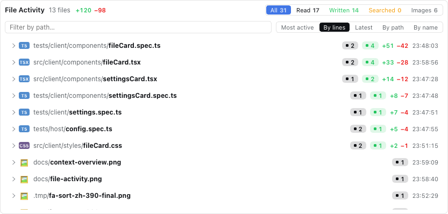Sort files By lines
Image resolution: width=448 pixels, height=214 pixels.
335,27
